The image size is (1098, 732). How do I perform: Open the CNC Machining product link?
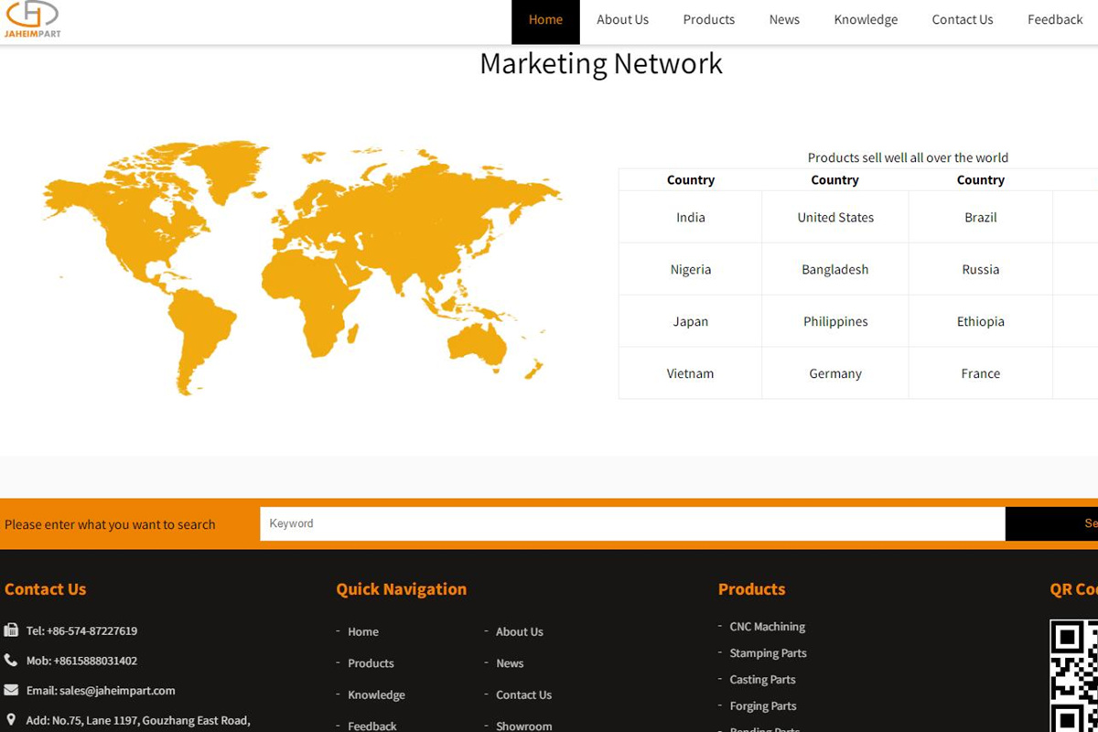point(767,627)
